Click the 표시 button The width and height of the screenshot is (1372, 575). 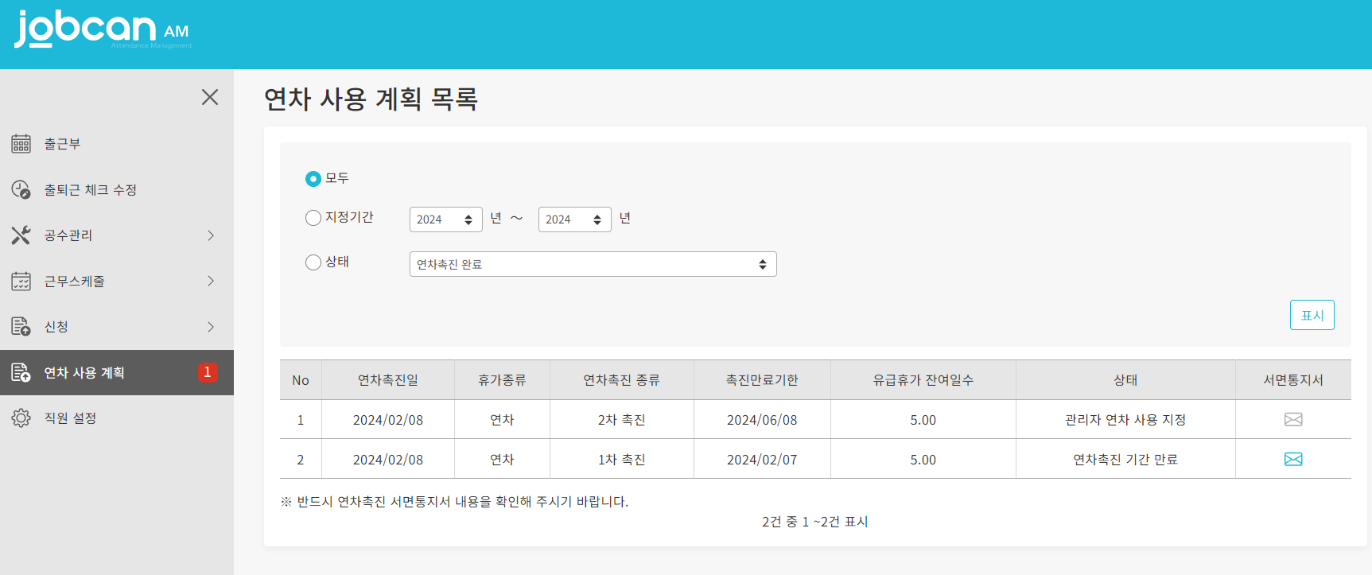click(1312, 315)
